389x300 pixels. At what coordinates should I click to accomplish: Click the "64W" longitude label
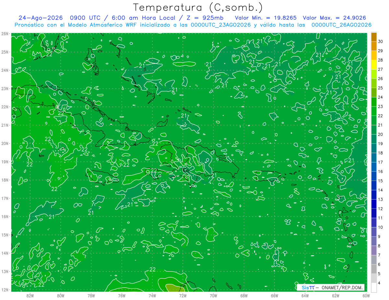tap(305, 295)
